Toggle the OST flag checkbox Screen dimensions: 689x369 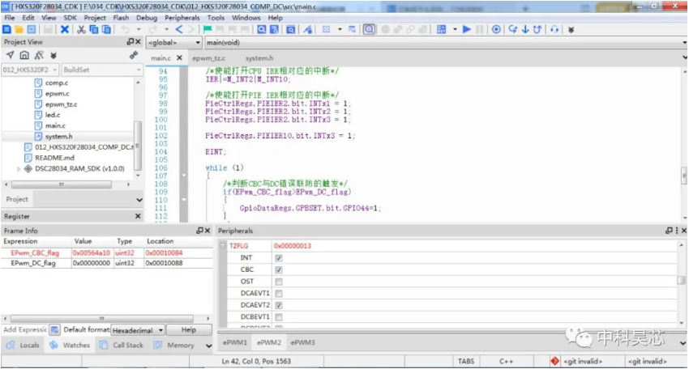tap(279, 282)
